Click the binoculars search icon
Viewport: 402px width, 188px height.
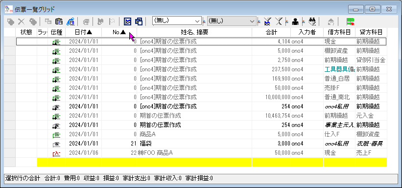312,21
